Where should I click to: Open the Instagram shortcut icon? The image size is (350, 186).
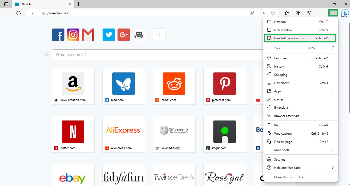coord(73,35)
